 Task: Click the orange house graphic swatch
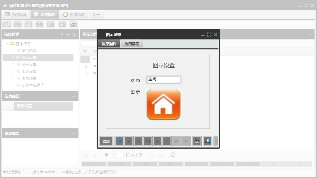coord(164,104)
